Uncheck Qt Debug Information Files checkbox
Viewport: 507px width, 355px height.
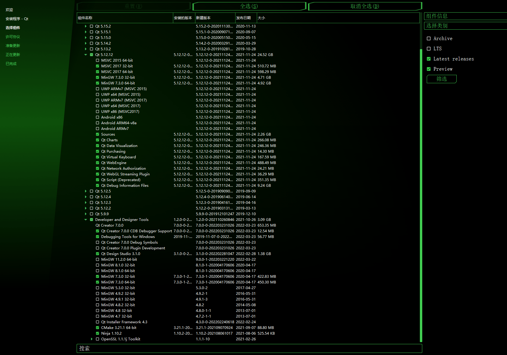pos(97,186)
